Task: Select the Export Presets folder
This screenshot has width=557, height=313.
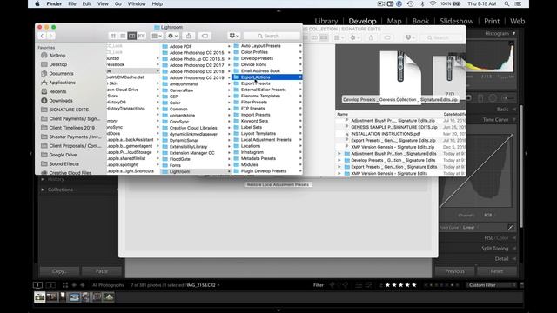Action: coord(267,83)
